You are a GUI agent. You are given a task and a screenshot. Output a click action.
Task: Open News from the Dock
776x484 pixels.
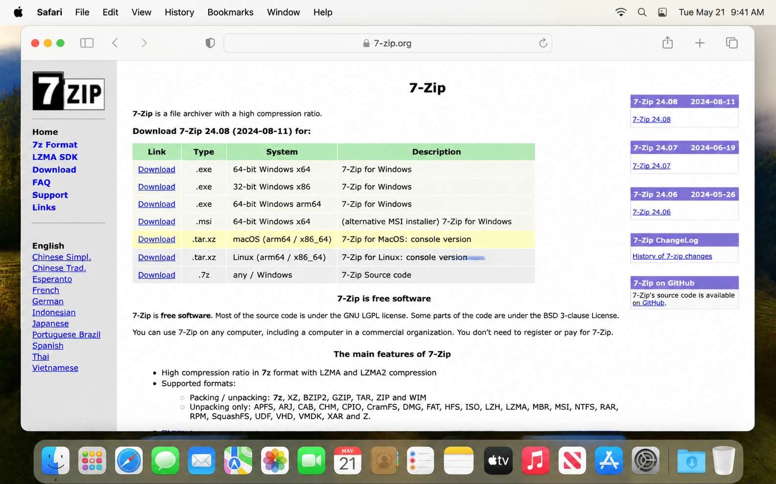click(572, 460)
